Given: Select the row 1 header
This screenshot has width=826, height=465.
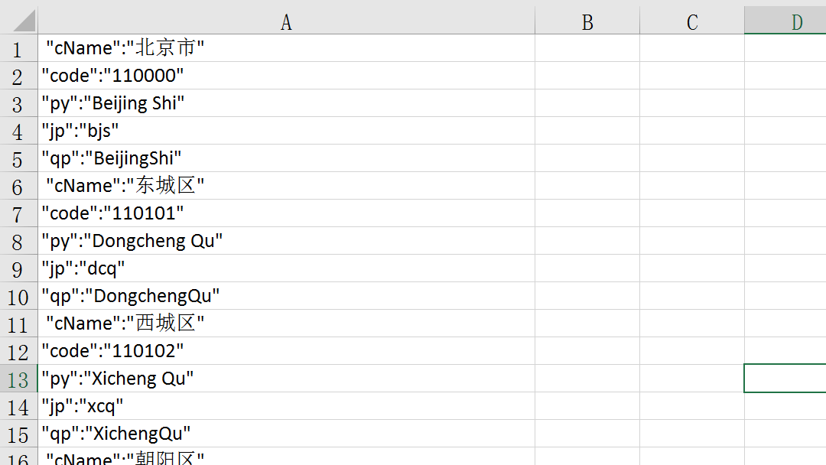Looking at the screenshot, I should pyautogui.click(x=18, y=50).
